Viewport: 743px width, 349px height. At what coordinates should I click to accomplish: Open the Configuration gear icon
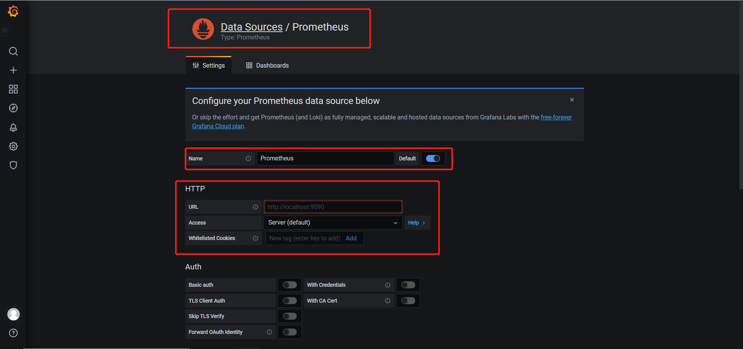13,146
